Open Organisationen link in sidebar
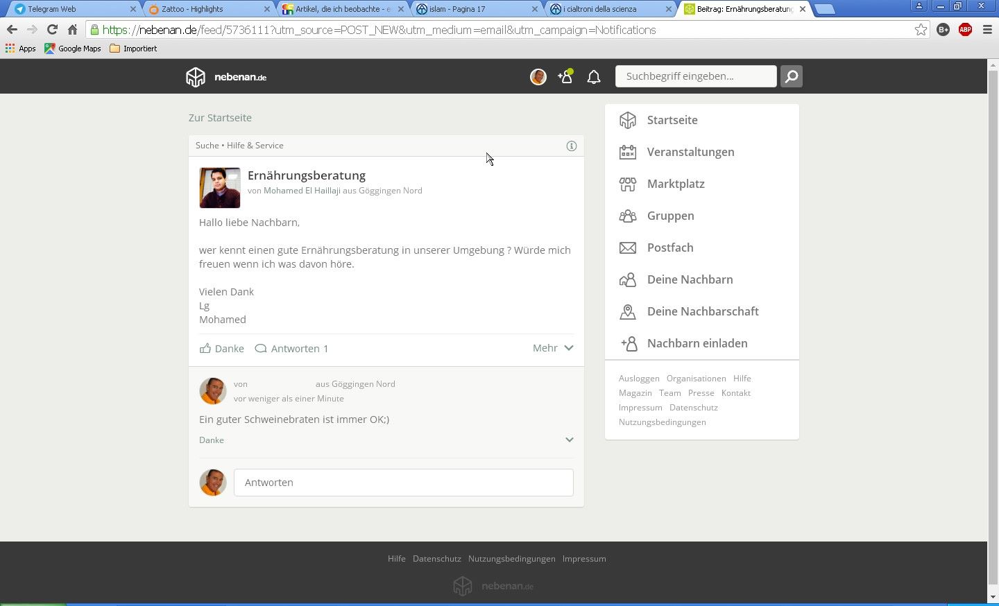999x606 pixels. click(697, 379)
